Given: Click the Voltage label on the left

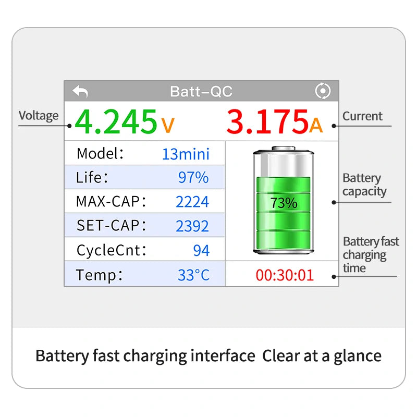Looking at the screenshot, I should coord(38,116).
